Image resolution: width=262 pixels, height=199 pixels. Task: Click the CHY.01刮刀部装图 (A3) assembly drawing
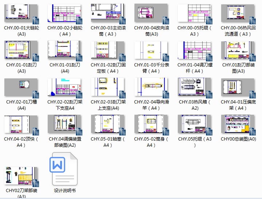point(238,51)
